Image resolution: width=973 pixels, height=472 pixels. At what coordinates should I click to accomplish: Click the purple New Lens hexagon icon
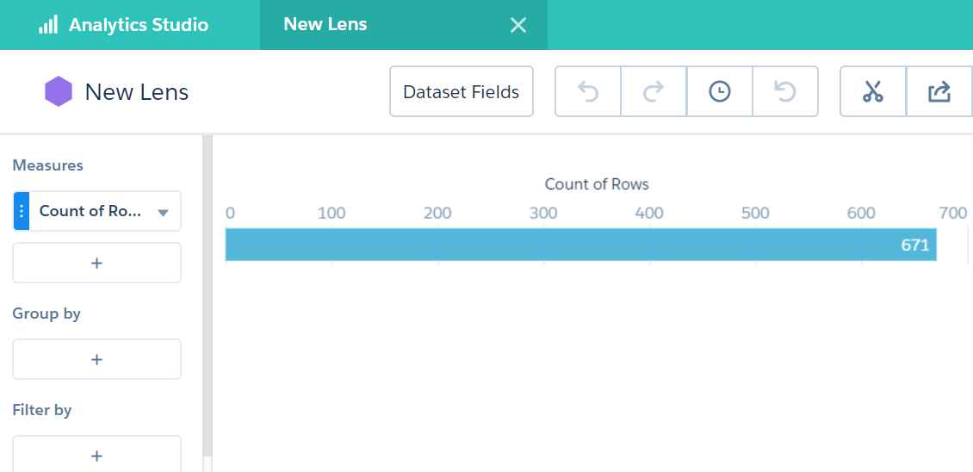pos(59,91)
